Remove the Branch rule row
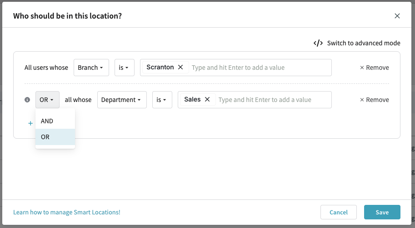 pos(374,68)
